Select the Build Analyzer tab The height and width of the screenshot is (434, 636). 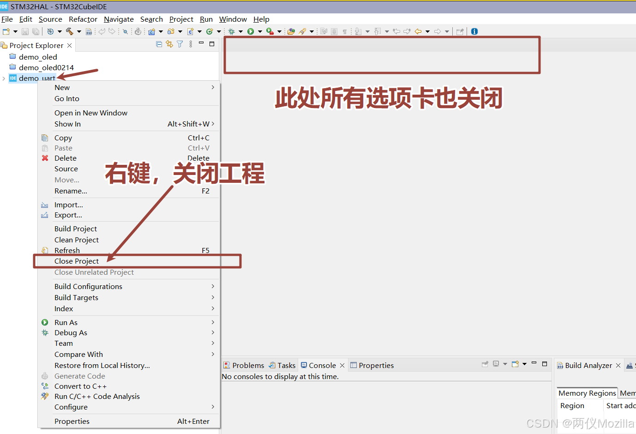(x=584, y=365)
